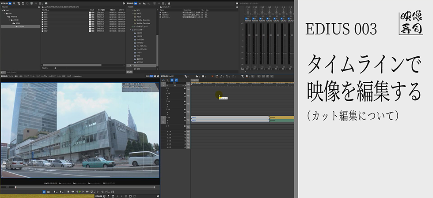Screen dimensions: 433x198
Task: Toggle the V channel patch on track 1 VA
Action: pos(163,118)
